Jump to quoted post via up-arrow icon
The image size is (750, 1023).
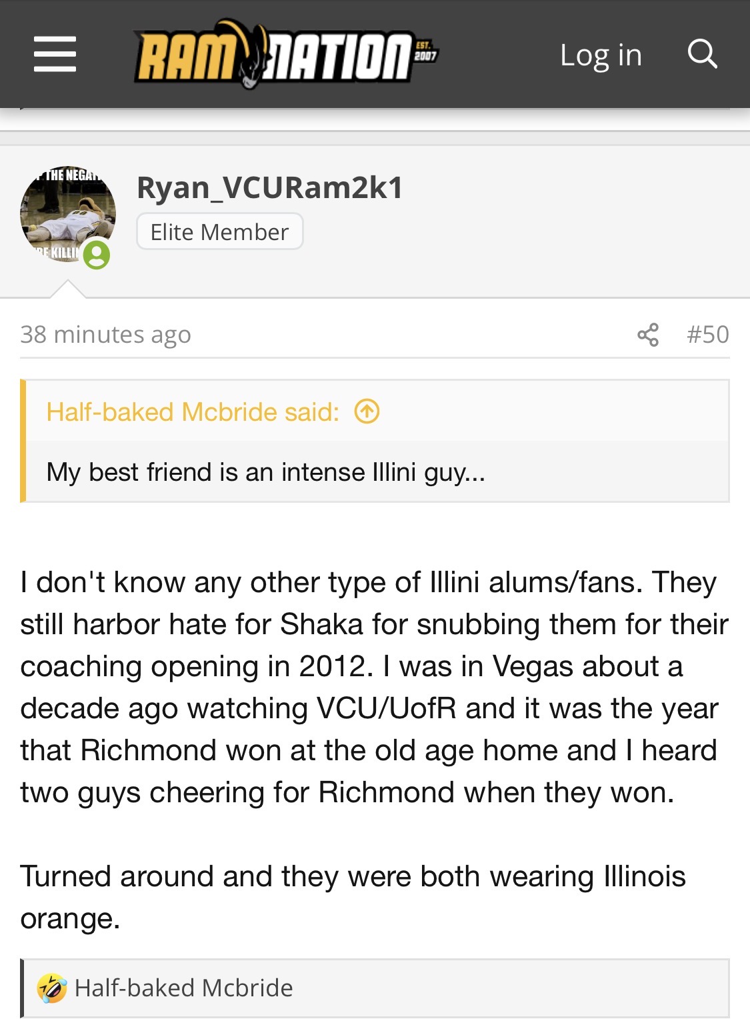[367, 411]
